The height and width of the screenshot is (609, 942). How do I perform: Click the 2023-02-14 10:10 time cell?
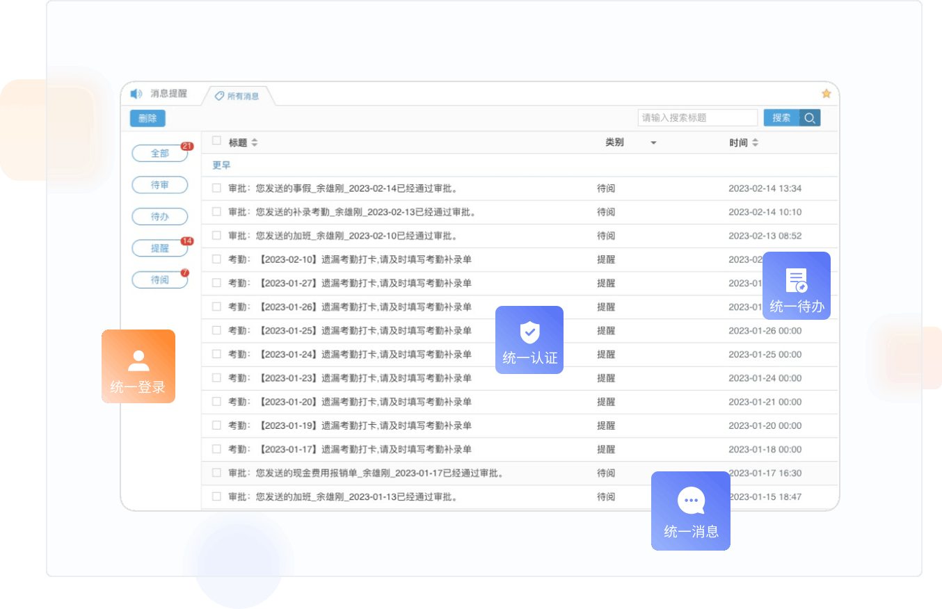pyautogui.click(x=765, y=212)
